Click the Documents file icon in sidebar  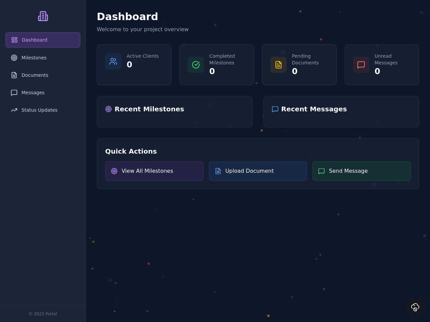[14, 75]
